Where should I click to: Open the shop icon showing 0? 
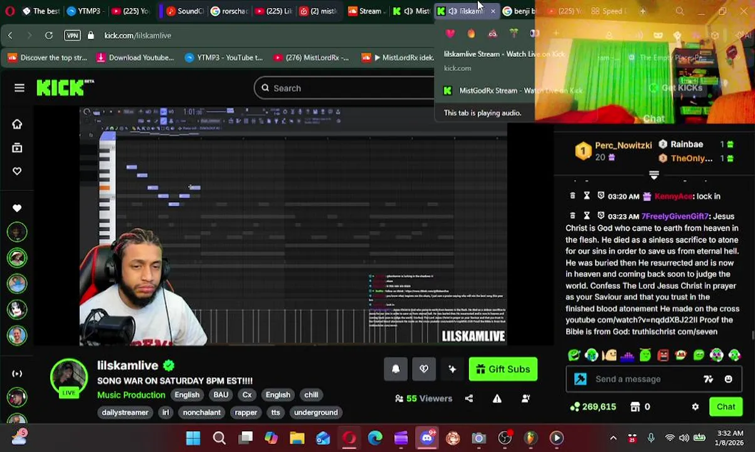point(640,407)
